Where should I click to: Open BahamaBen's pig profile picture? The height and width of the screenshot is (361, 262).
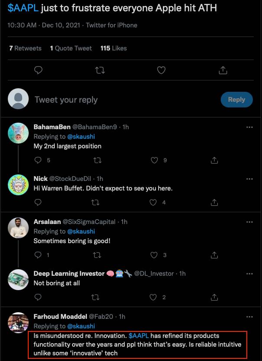point(18,133)
